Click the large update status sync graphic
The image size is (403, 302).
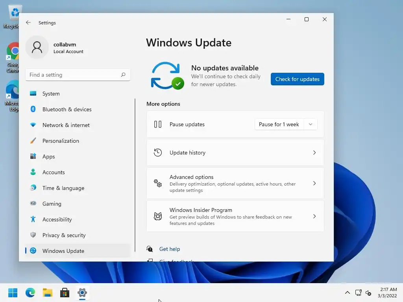click(x=167, y=76)
